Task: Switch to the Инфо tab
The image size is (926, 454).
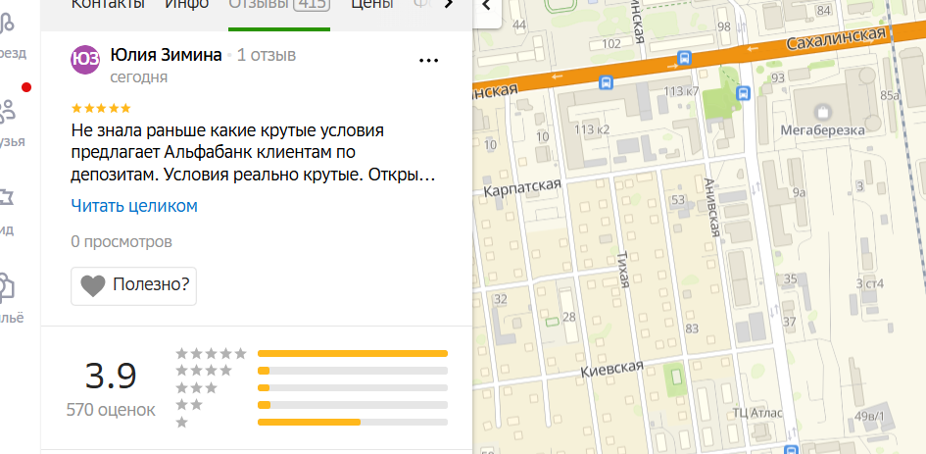Action: click(x=186, y=5)
